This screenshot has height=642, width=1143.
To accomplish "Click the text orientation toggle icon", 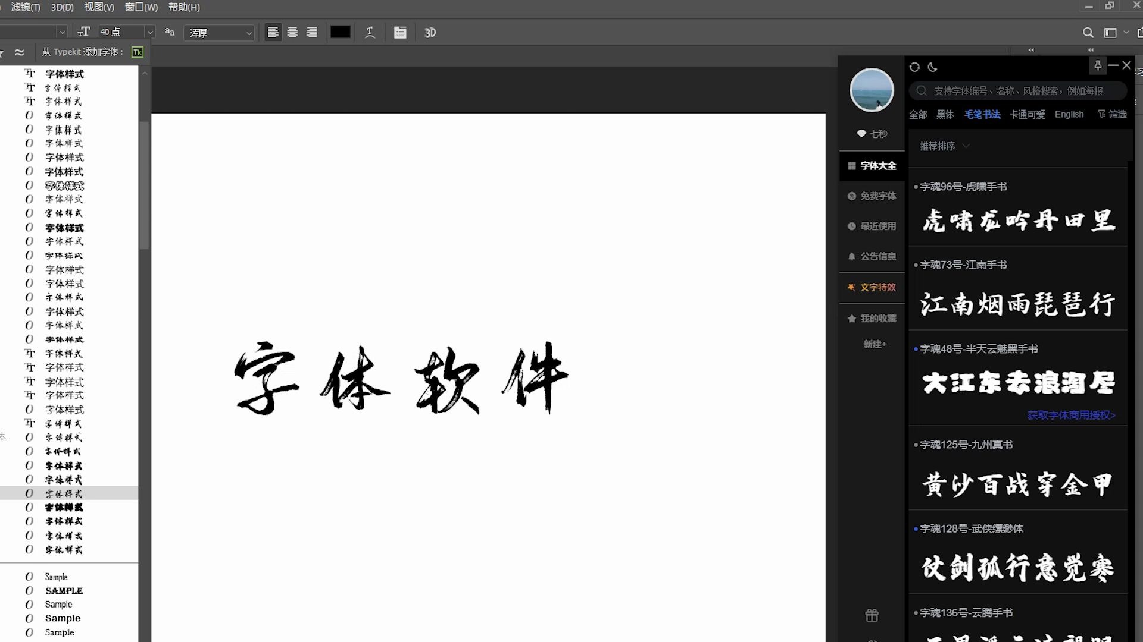I will (x=85, y=32).
